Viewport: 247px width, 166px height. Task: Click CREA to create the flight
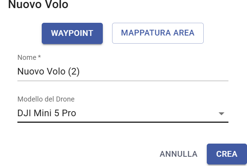coord(227,154)
